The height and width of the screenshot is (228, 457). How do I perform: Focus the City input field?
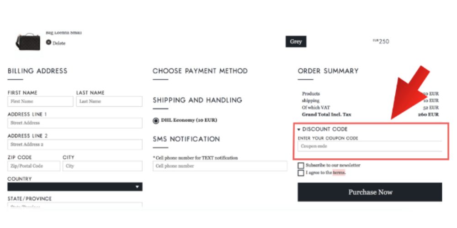(x=102, y=166)
